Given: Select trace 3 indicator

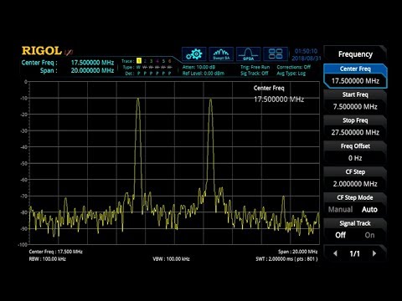Looking at the screenshot, I should (151, 61).
